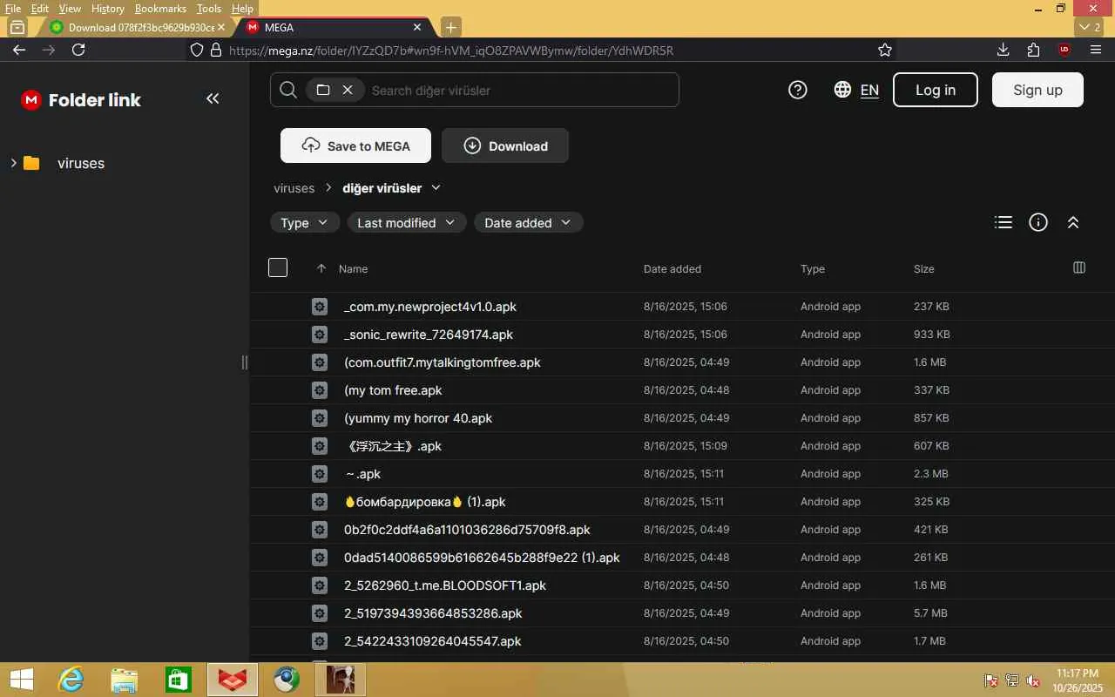Open the Bookmarks menu

click(x=160, y=9)
